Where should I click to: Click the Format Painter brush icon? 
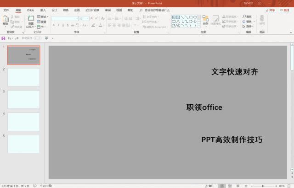12,27
